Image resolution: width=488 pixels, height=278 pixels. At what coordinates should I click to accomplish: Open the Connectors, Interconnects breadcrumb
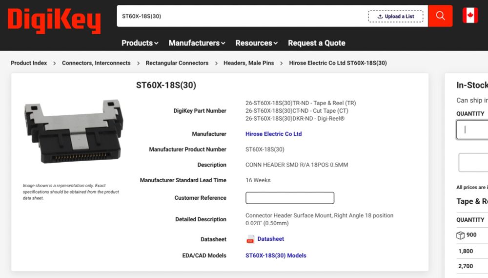tap(96, 63)
